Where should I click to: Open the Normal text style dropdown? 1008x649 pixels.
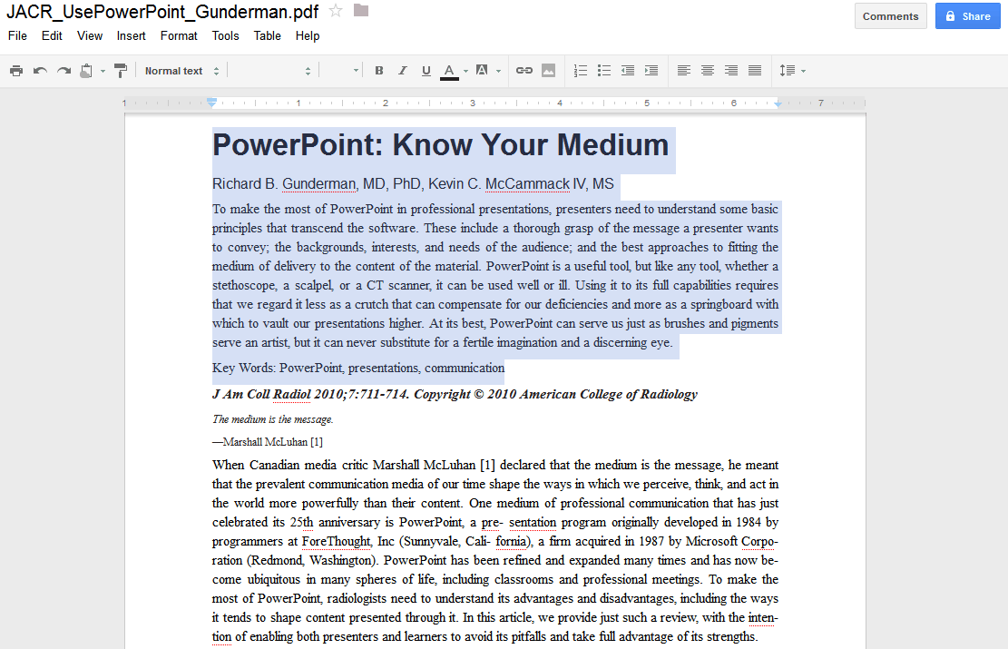tap(181, 70)
